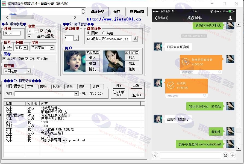The image size is (244, 164).
Task: Select the 图片 background radio button
Action: click(88, 33)
